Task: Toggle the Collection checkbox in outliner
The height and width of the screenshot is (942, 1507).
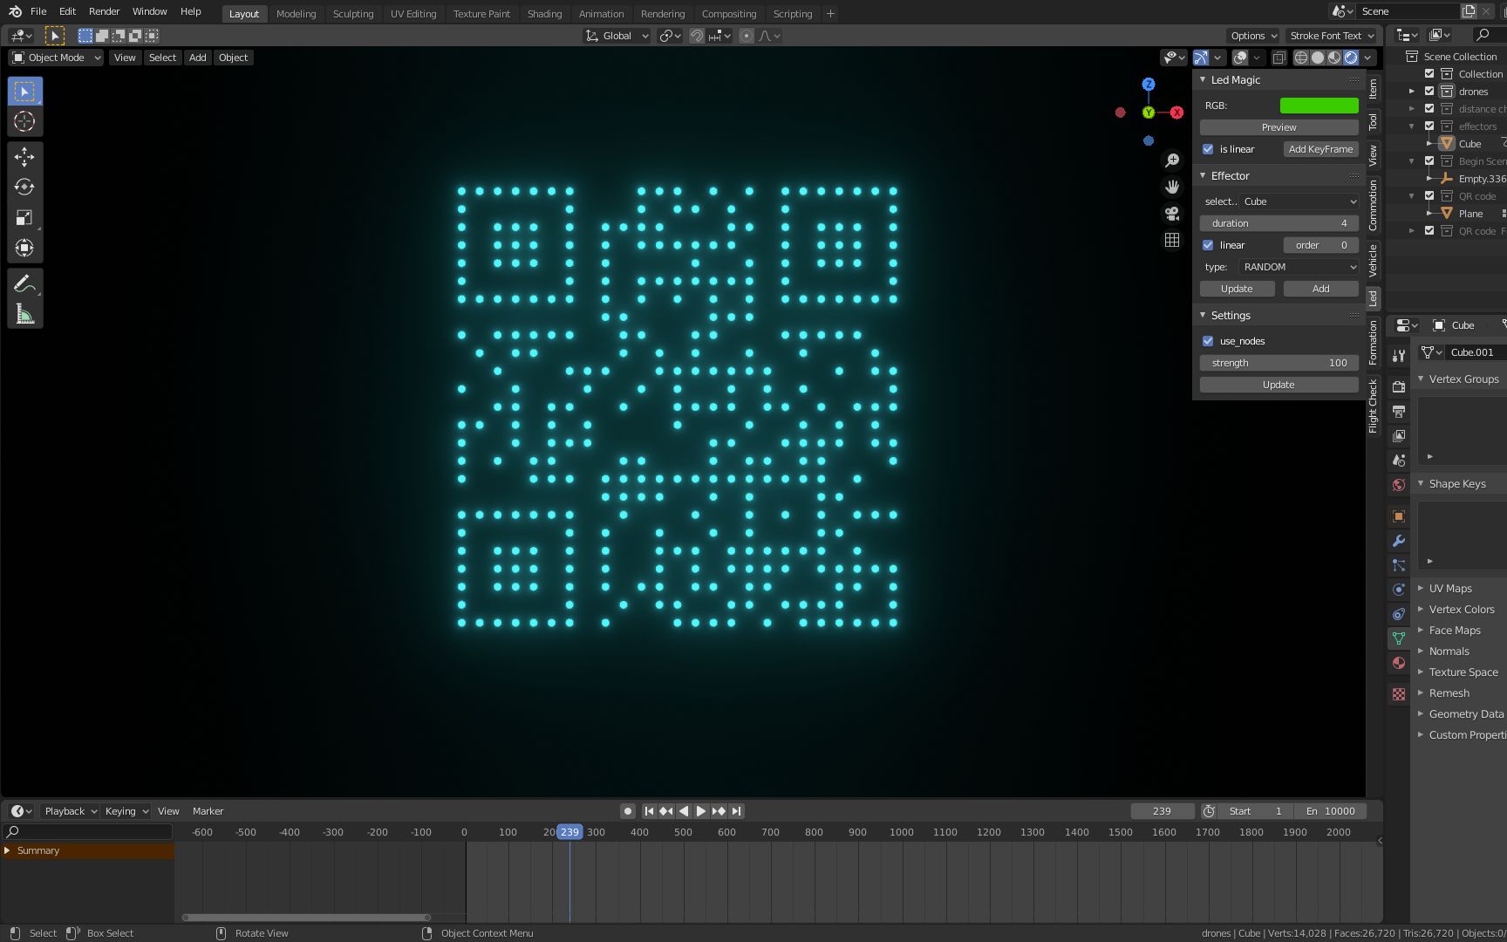Action: [x=1429, y=74]
